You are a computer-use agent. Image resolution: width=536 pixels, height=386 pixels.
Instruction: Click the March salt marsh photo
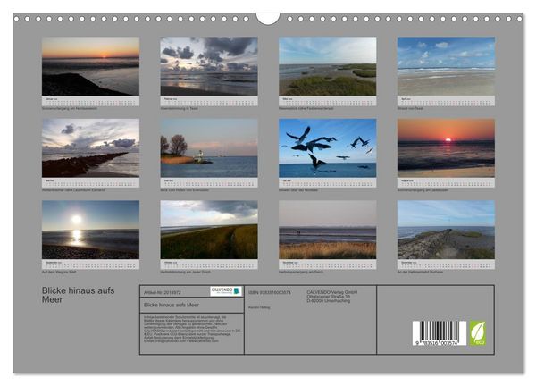(328, 66)
